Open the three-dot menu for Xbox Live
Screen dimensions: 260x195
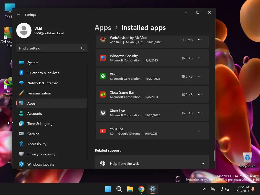[x=200, y=113]
